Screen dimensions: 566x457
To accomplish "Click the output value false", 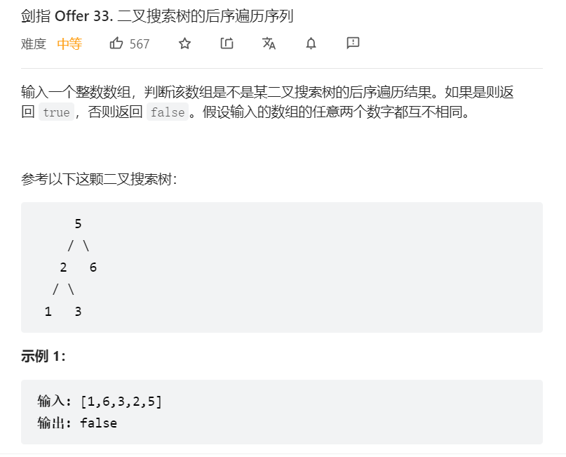I will point(99,423).
